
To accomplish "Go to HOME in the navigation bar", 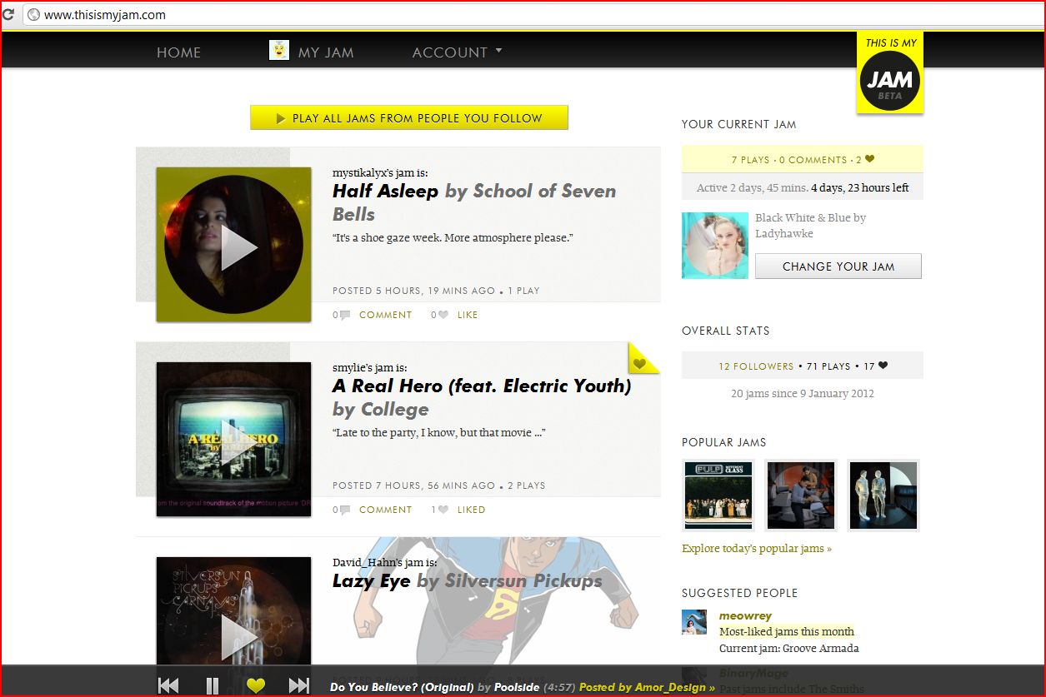I will (x=179, y=52).
